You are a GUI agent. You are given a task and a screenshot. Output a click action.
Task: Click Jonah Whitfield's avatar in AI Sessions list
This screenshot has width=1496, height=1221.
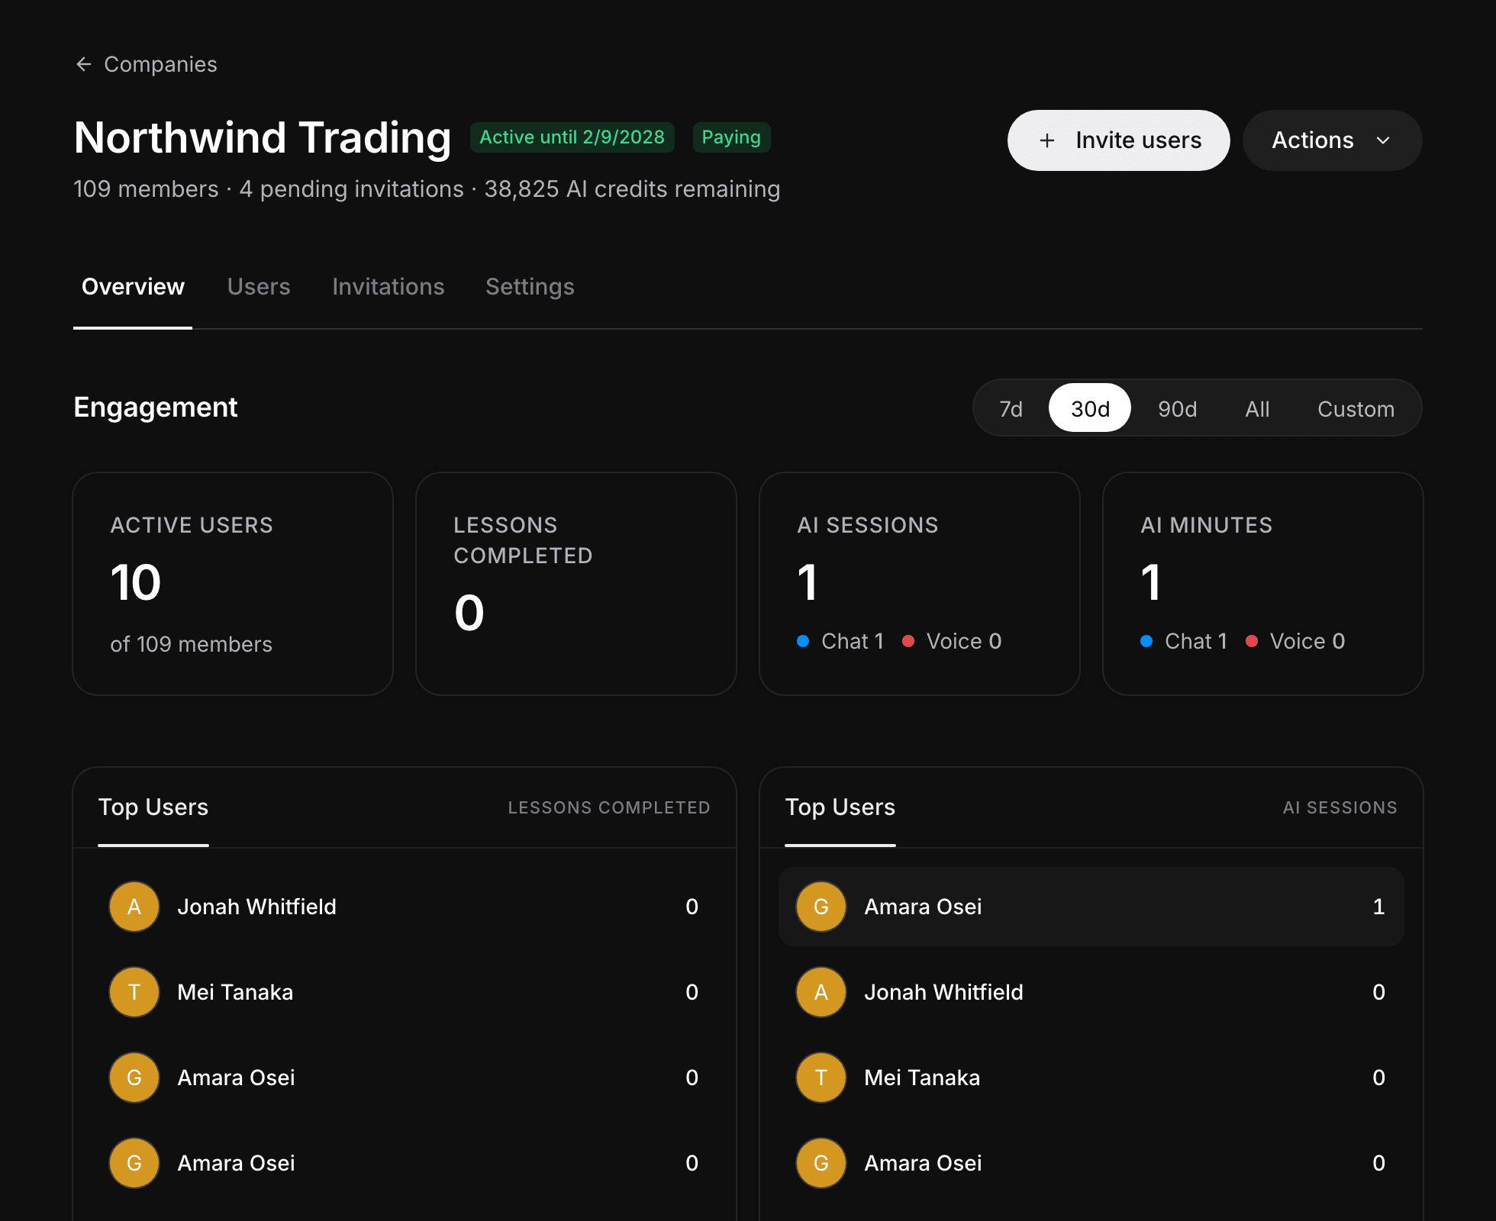point(821,992)
